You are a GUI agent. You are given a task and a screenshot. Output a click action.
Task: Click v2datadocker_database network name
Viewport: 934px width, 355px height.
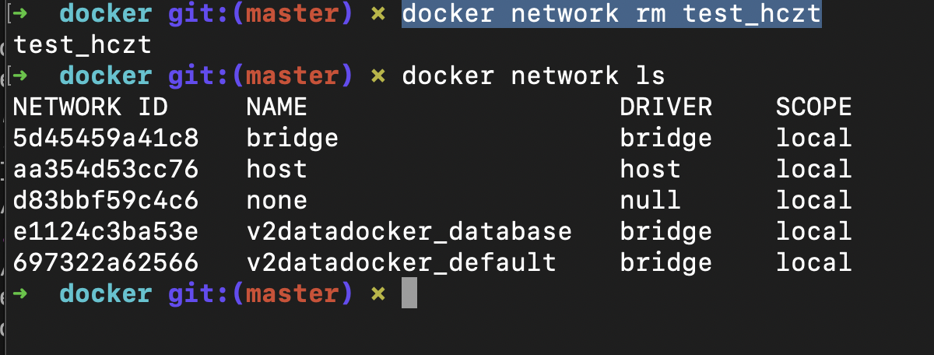tap(409, 231)
